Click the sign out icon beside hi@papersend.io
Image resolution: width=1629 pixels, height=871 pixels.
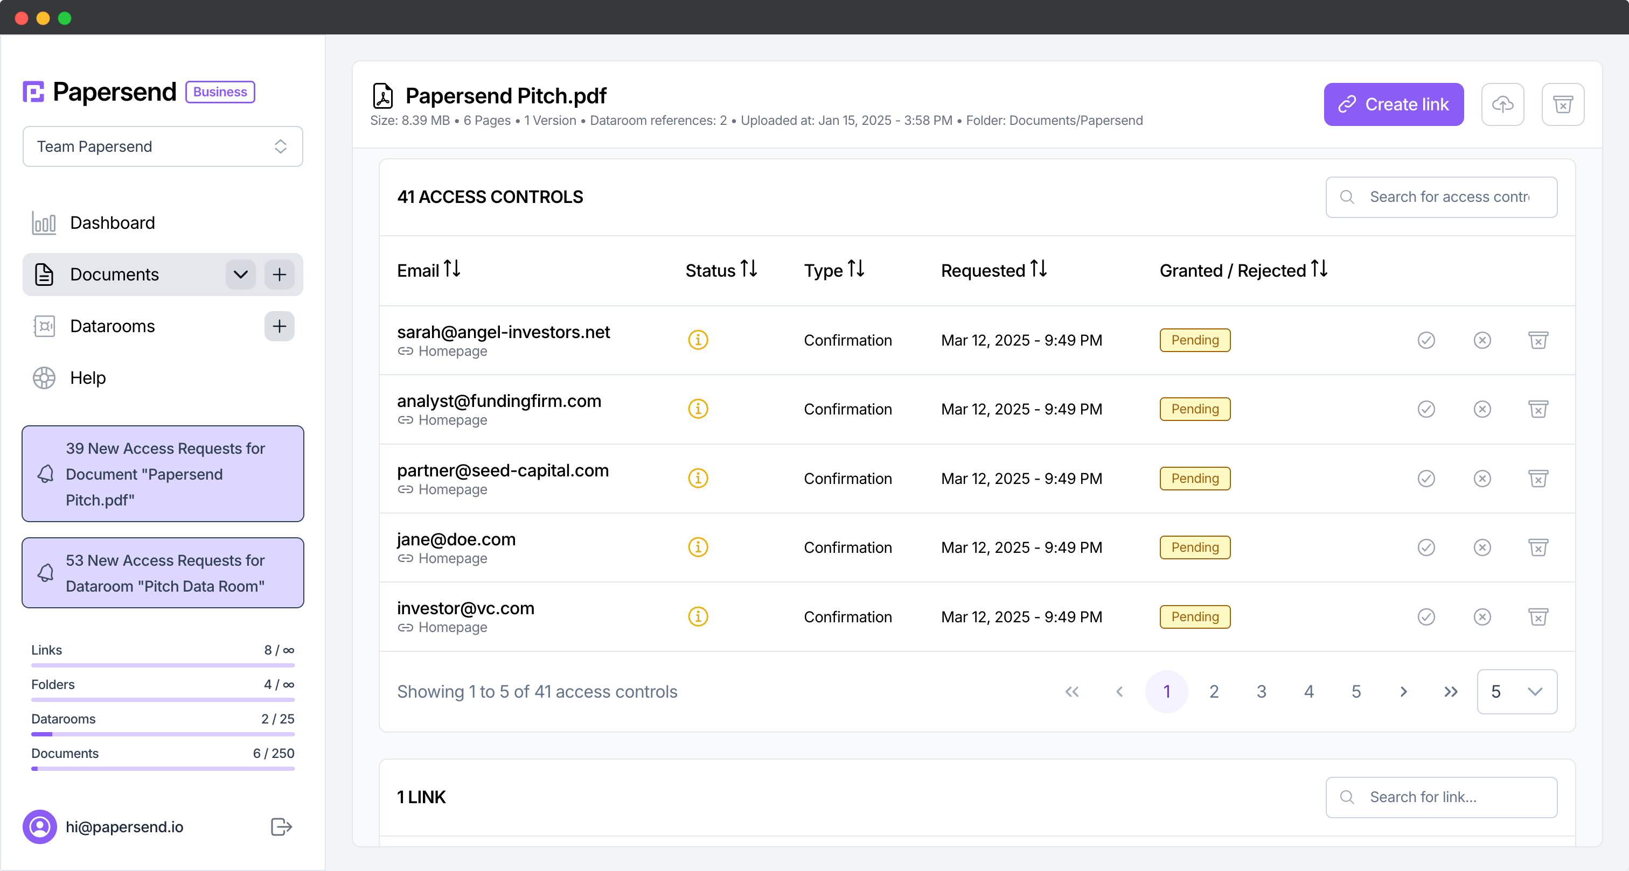tap(280, 826)
